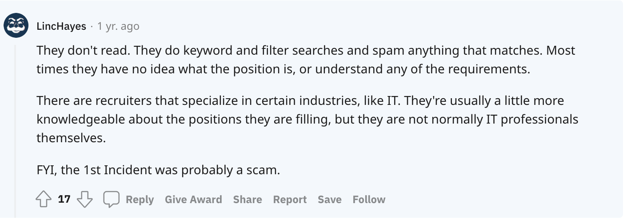Follow this comment thread
631x224 pixels.
[369, 200]
